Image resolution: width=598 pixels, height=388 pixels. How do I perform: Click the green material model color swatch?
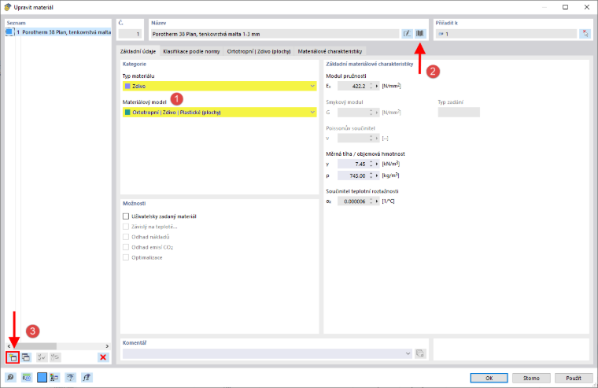[127, 113]
